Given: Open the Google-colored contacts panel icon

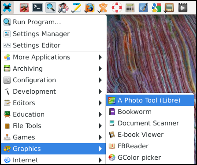Looking at the screenshot, I should pos(156,7).
